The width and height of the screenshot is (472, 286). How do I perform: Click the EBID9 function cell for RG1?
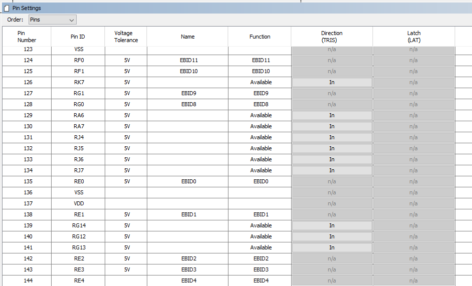tap(260, 93)
